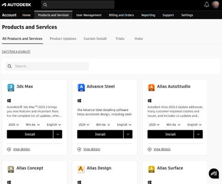Image resolution: width=222 pixels, height=184 pixels.
Task: Open User Management in the navigation bar
Action: tap(89, 15)
